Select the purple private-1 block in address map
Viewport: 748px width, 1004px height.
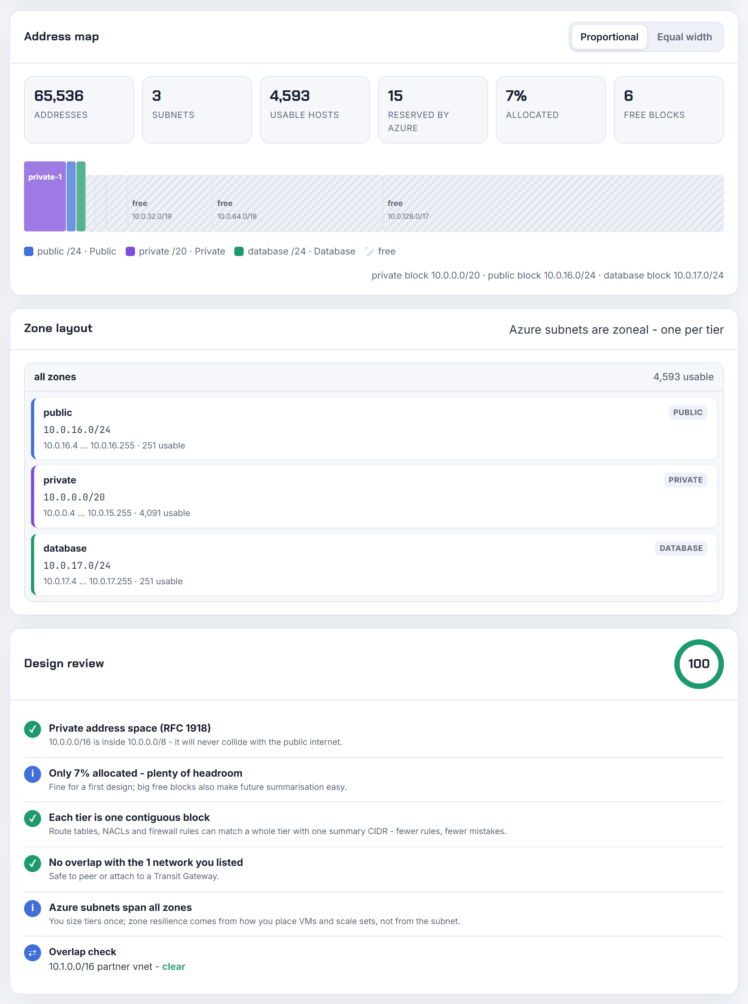click(45, 196)
